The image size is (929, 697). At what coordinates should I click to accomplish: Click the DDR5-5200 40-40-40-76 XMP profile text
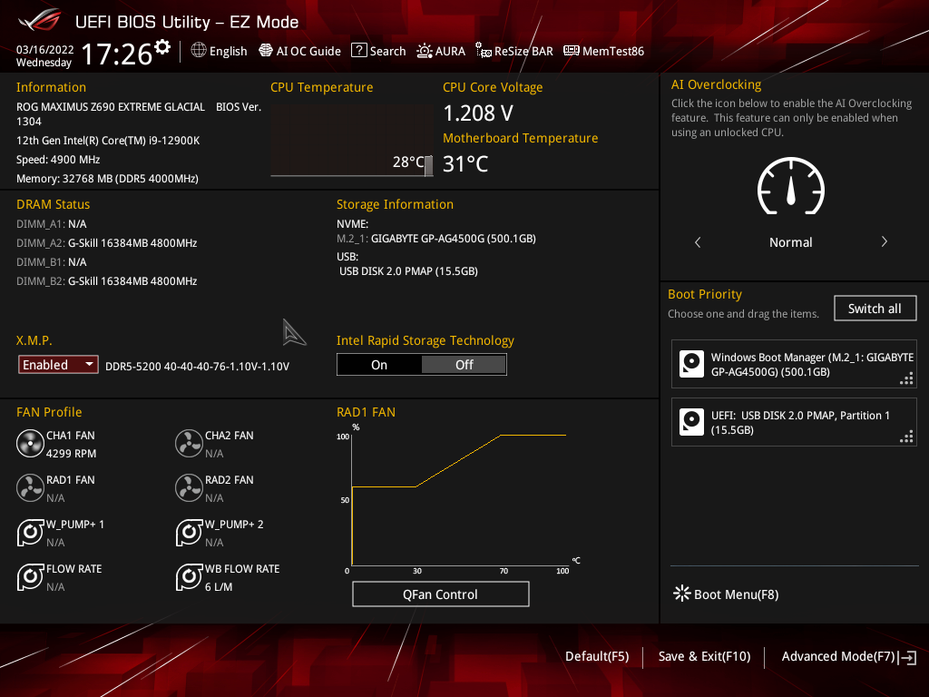tap(197, 367)
